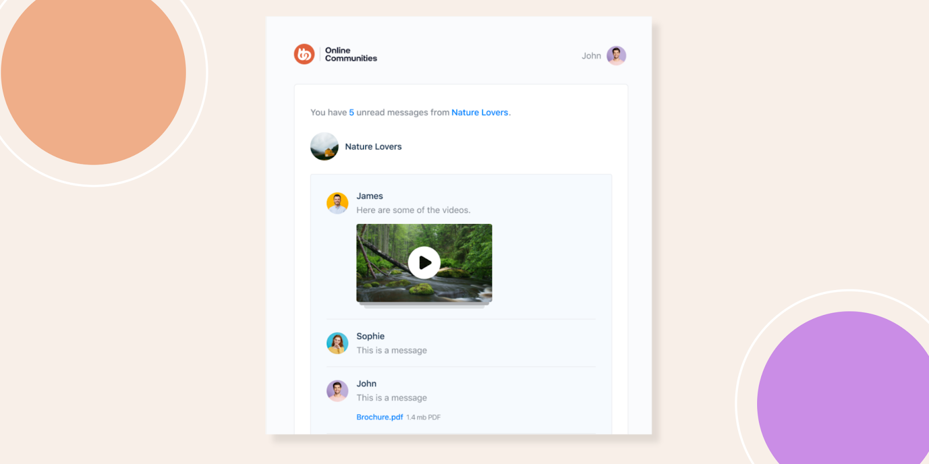Image resolution: width=929 pixels, height=464 pixels.
Task: Click the Nature Lovers group avatar
Action: (x=325, y=146)
